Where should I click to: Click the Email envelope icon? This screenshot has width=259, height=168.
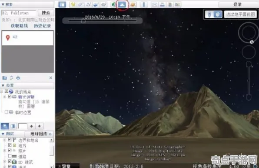coord(155,4)
